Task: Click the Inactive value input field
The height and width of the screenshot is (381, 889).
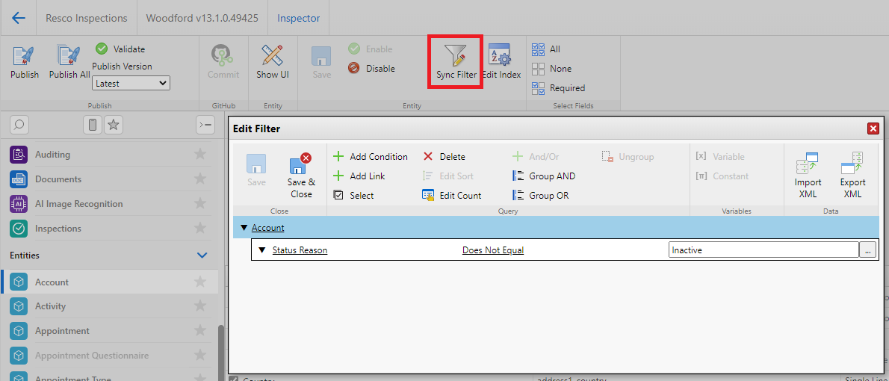Action: click(x=762, y=250)
